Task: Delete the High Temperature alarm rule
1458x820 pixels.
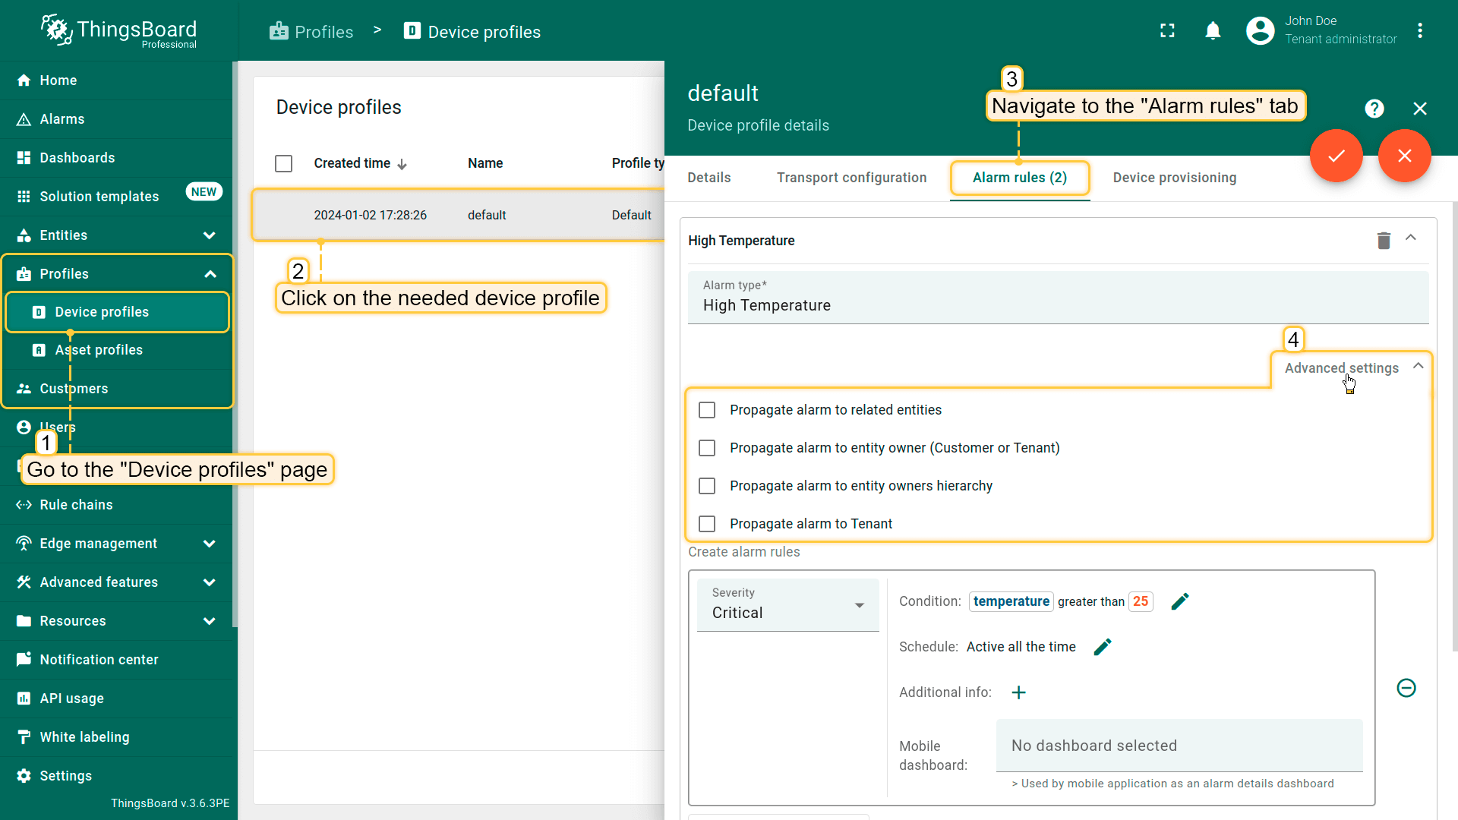Action: (x=1384, y=241)
